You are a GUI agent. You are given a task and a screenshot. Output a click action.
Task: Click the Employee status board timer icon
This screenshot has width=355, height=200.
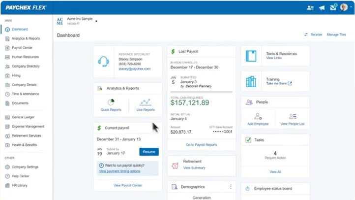tap(247, 189)
